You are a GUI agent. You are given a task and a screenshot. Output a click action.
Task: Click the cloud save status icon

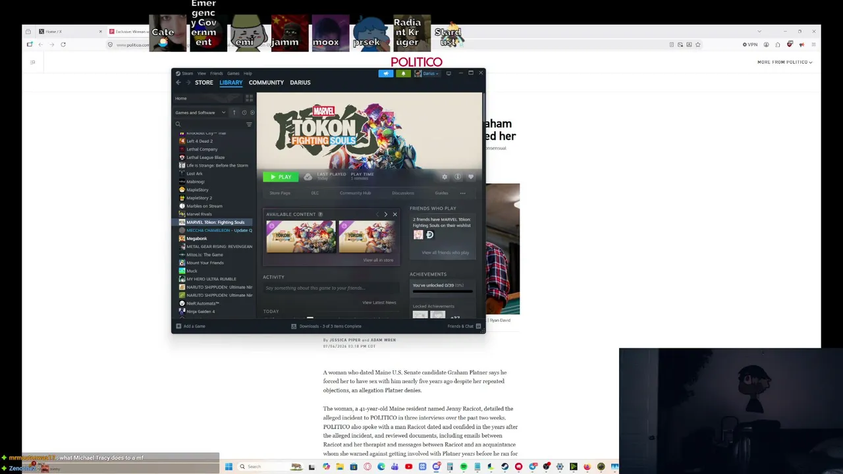pyautogui.click(x=308, y=176)
